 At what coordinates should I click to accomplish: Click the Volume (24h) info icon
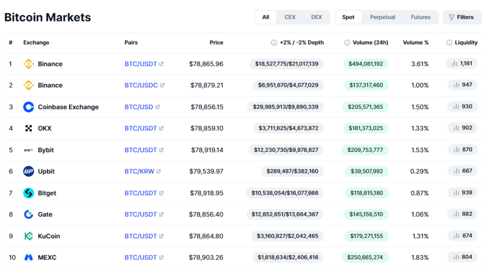tap(347, 42)
